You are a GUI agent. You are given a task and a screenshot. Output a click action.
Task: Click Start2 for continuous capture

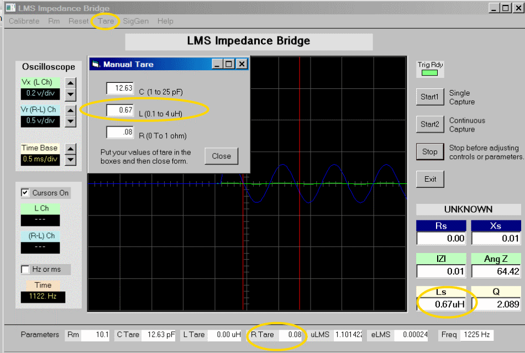pos(430,124)
